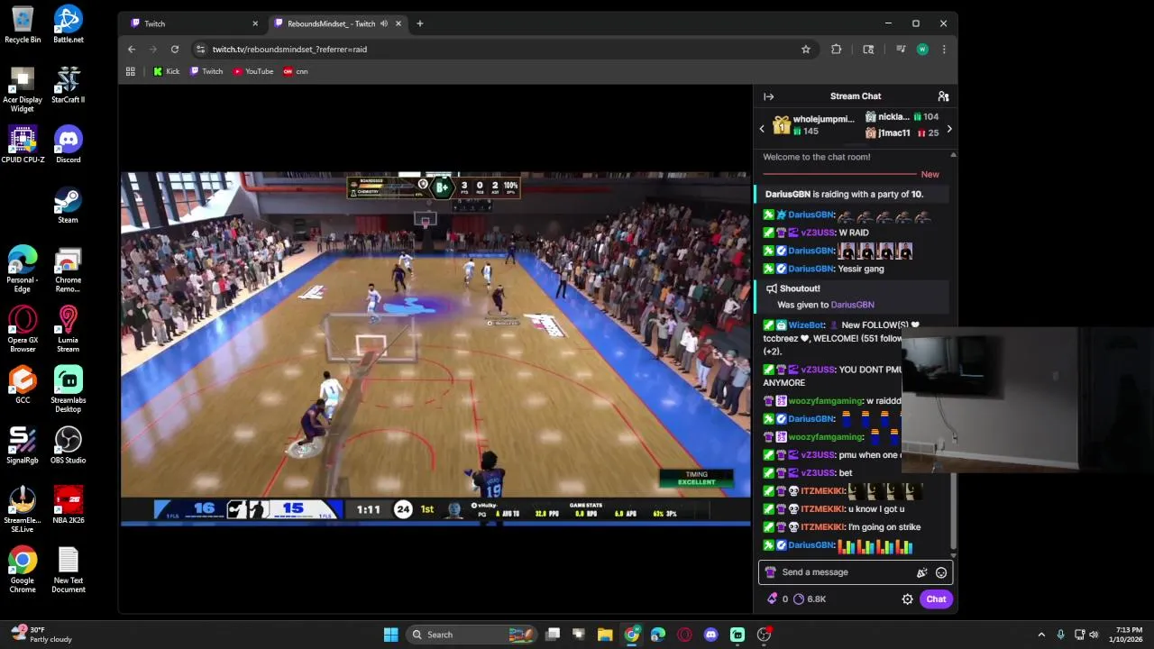Viewport: 1154px width, 649px height.
Task: Reload the Twitch page
Action: click(x=175, y=50)
